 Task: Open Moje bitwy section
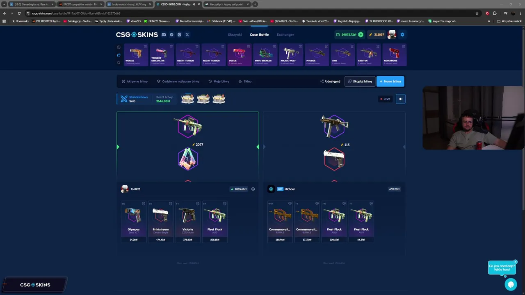[x=219, y=81]
